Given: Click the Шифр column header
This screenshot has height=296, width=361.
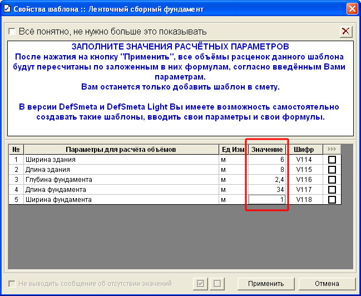Looking at the screenshot, I should coord(304,150).
